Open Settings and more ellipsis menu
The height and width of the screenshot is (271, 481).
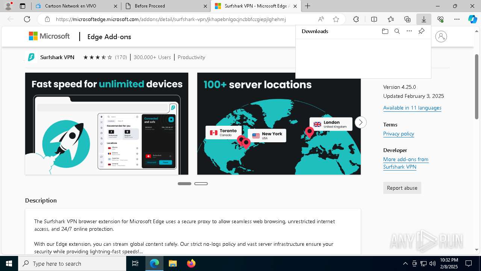(457, 19)
